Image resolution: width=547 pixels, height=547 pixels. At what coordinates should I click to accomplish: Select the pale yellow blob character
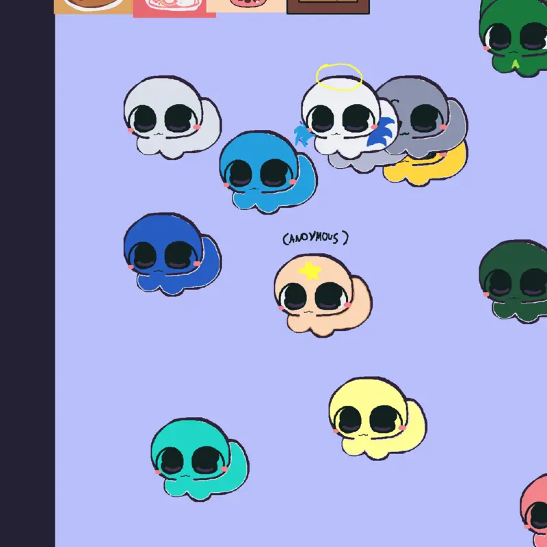[378, 418]
